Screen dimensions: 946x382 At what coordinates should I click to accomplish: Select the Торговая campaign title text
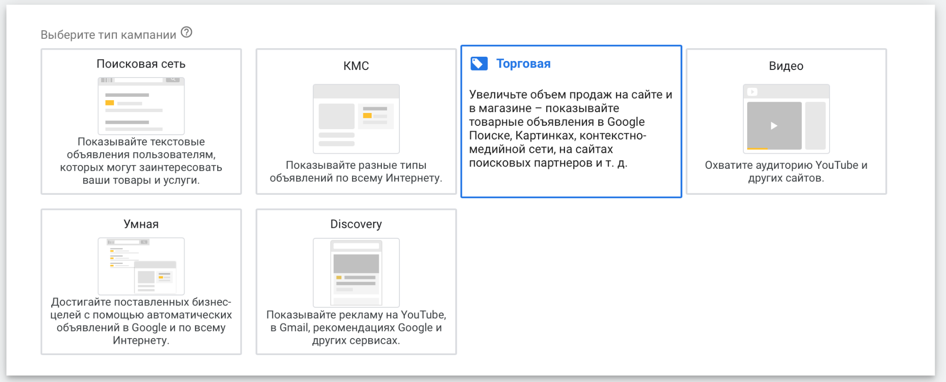[523, 64]
